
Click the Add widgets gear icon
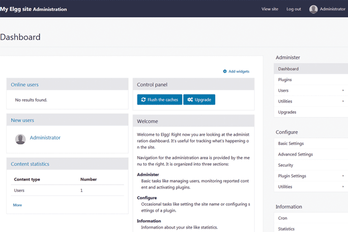coord(225,71)
